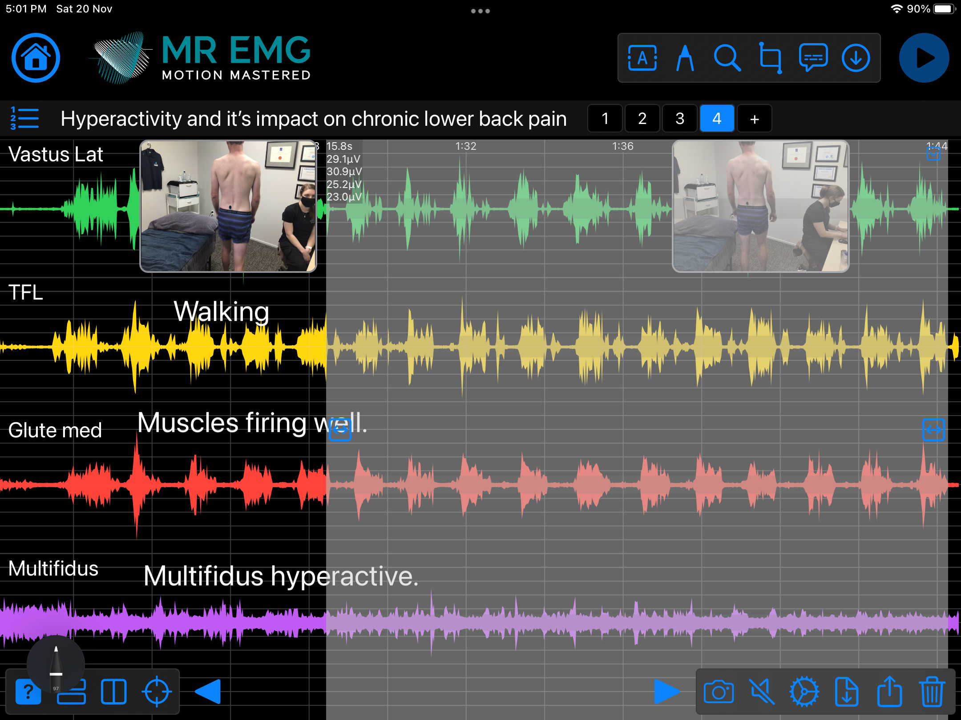Tap the 25.2µV amplitude readout
Screen dimensions: 961x720
click(344, 184)
